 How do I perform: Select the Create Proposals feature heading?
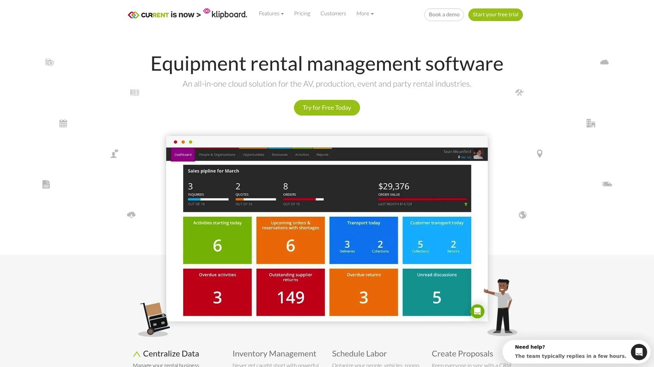pos(462,354)
